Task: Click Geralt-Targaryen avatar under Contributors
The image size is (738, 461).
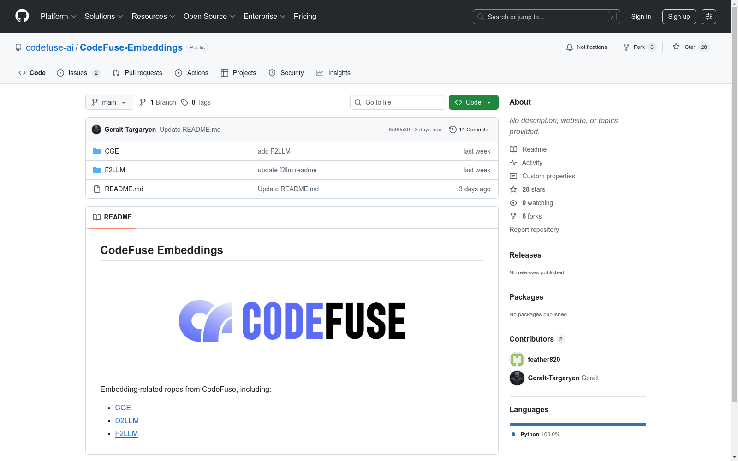Action: [x=517, y=378]
